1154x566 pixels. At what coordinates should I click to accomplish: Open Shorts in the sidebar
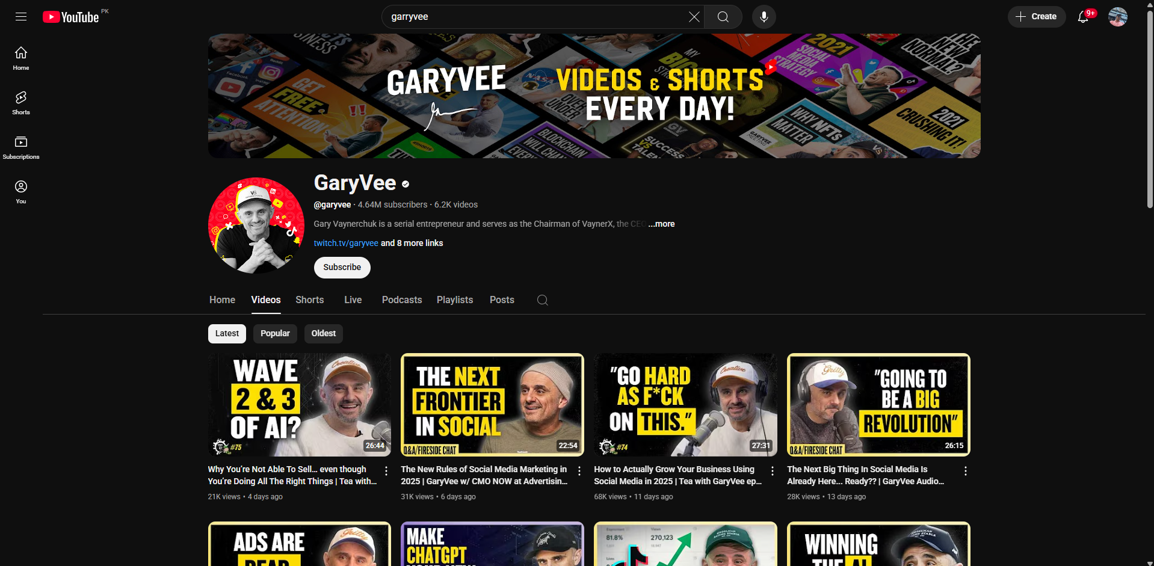[x=21, y=103]
